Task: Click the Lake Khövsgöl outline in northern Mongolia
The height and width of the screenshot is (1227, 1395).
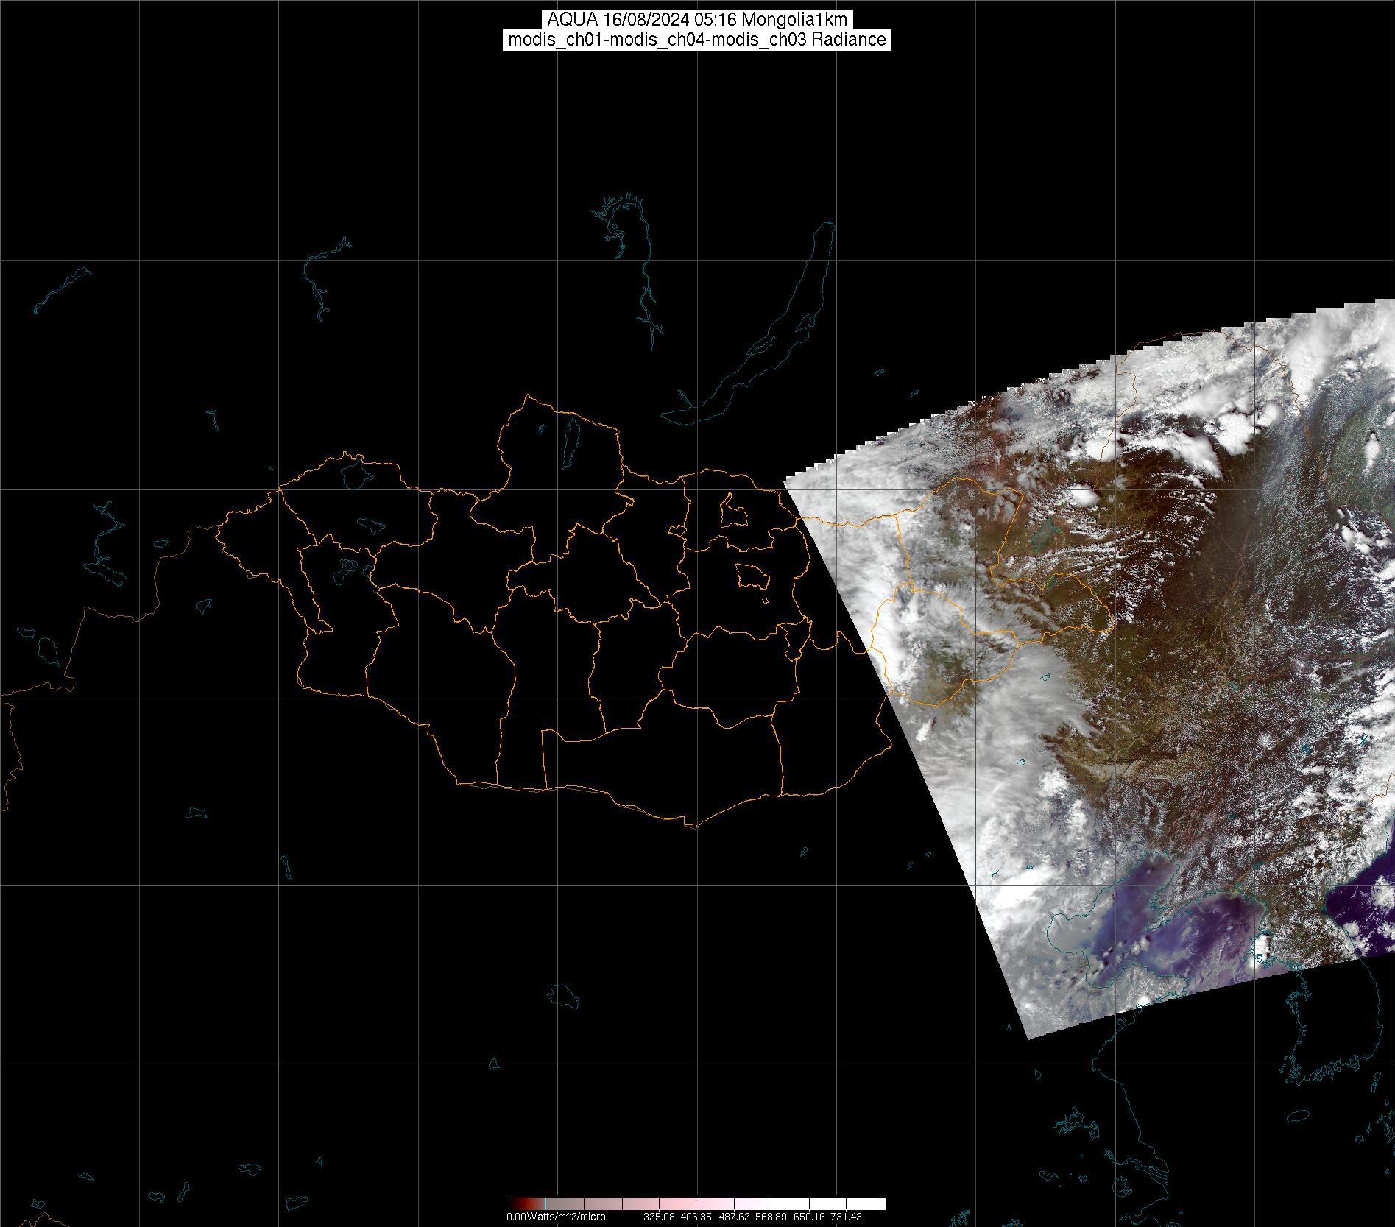Action: pyautogui.click(x=570, y=439)
